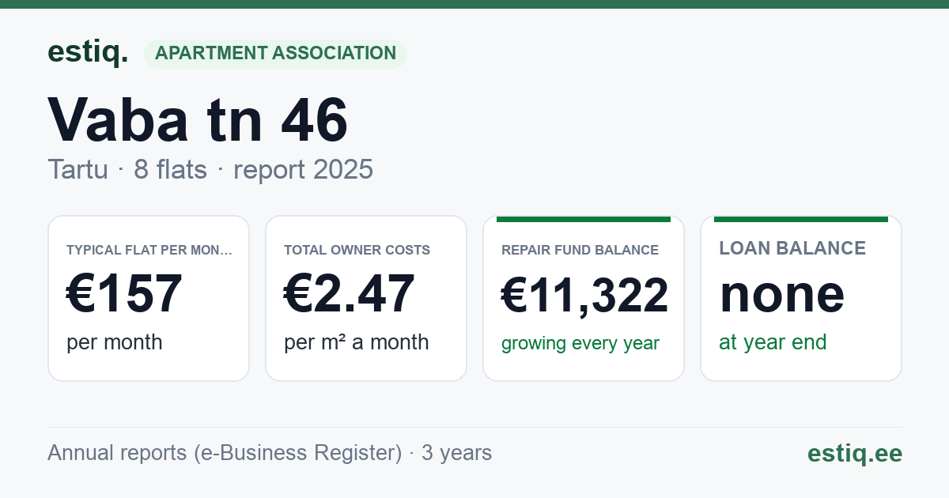Click the 'at year end' caption
The width and height of the screenshot is (949, 498).
tap(773, 342)
